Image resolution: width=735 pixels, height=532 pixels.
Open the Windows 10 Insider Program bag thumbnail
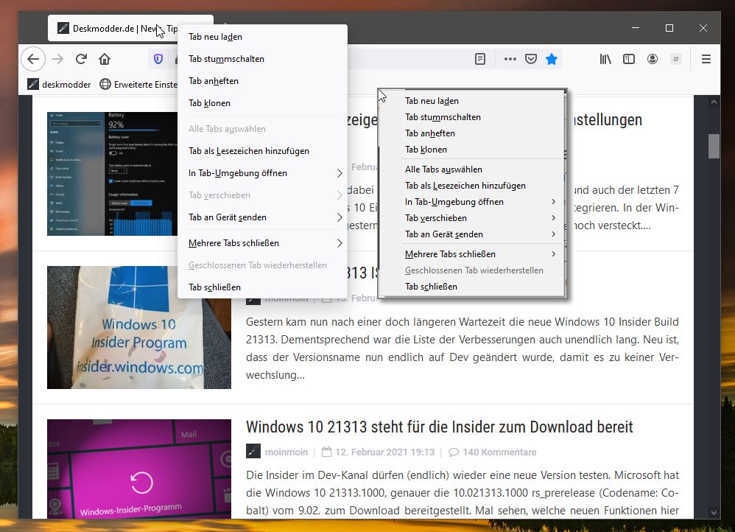point(139,327)
